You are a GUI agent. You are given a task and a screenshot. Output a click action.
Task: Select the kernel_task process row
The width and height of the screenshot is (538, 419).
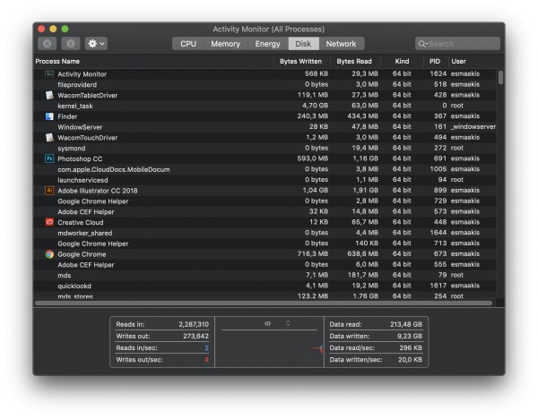coord(265,106)
